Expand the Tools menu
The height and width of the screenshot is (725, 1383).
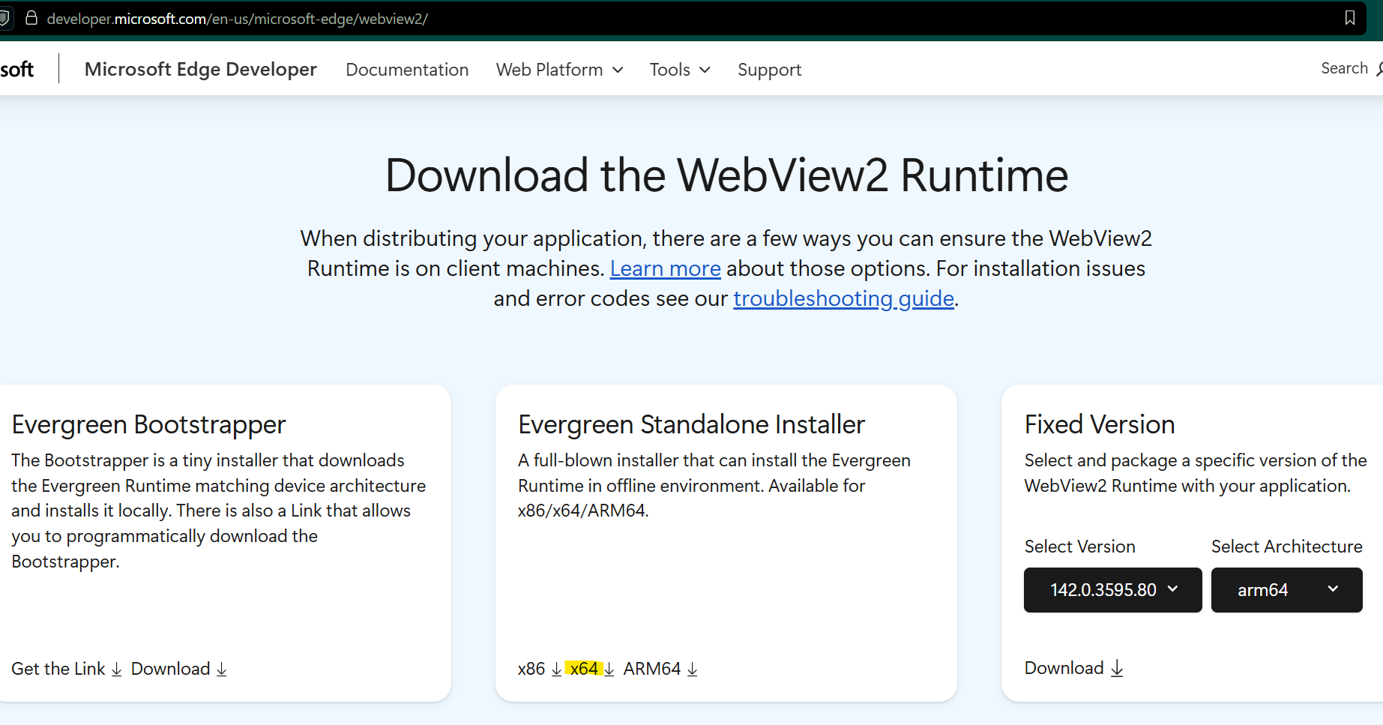pos(679,70)
